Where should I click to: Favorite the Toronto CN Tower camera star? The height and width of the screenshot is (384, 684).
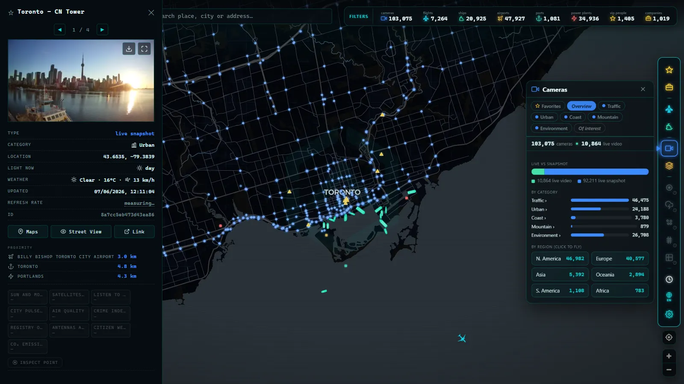[11, 12]
